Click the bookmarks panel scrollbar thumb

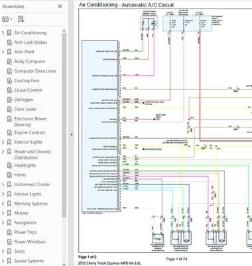pyautogui.click(x=64, y=125)
